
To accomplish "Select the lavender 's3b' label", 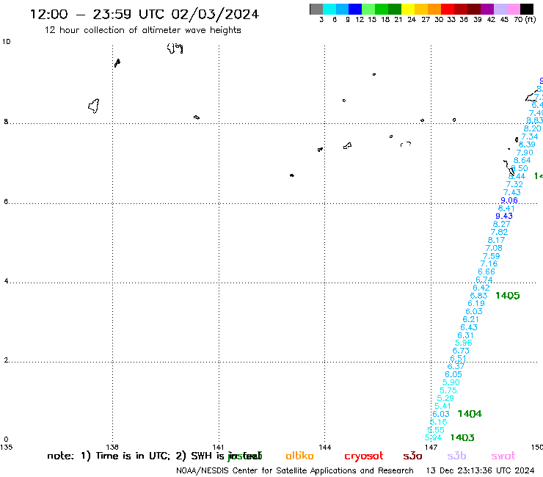I will (456, 456).
